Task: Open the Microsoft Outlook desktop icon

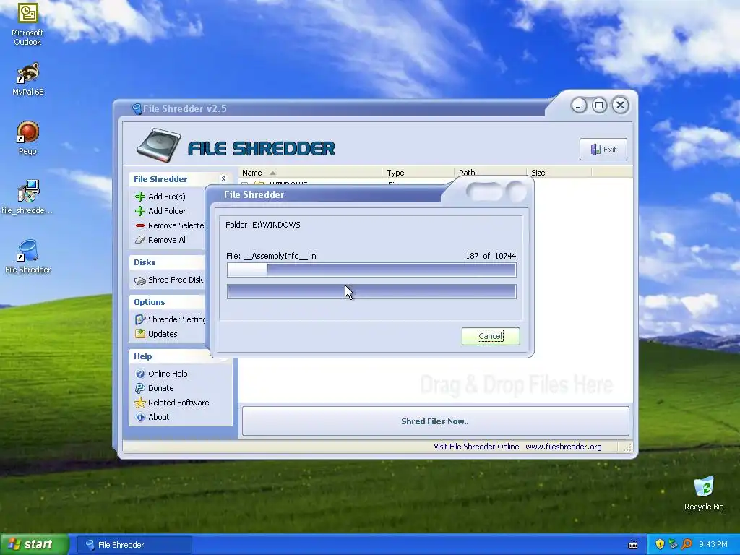Action: click(x=27, y=24)
